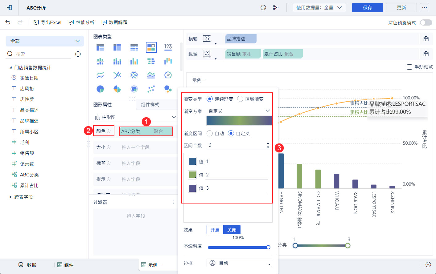Open 性能分析 from the toolbar
This screenshot has height=274, width=436.
pos(81,22)
